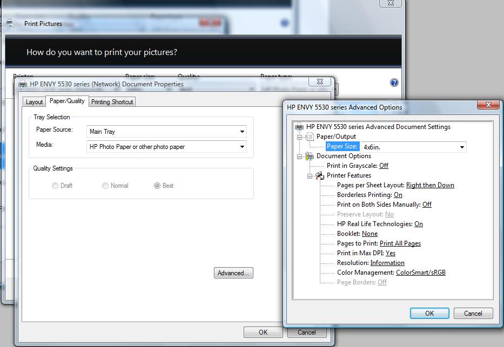Click Advanced Document Settings root label
Screen dimensions: 504x347
pos(378,127)
